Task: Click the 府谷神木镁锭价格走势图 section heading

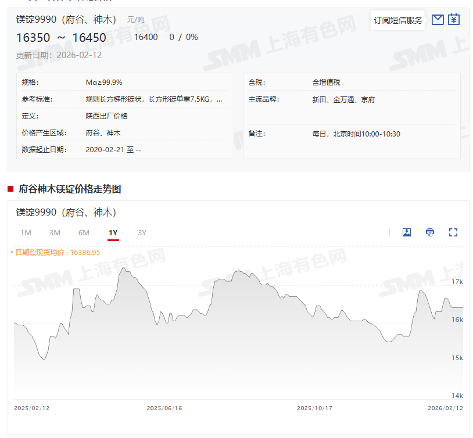Action: [69, 189]
